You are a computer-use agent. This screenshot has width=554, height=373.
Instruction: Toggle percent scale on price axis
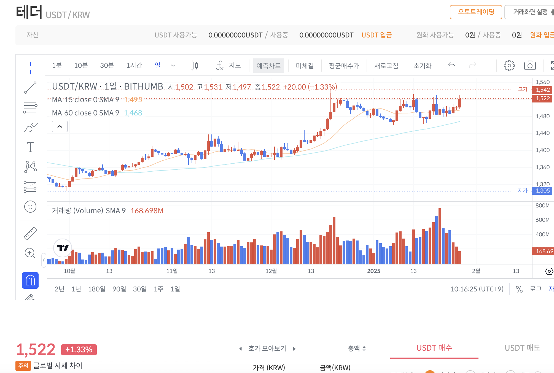coord(519,289)
